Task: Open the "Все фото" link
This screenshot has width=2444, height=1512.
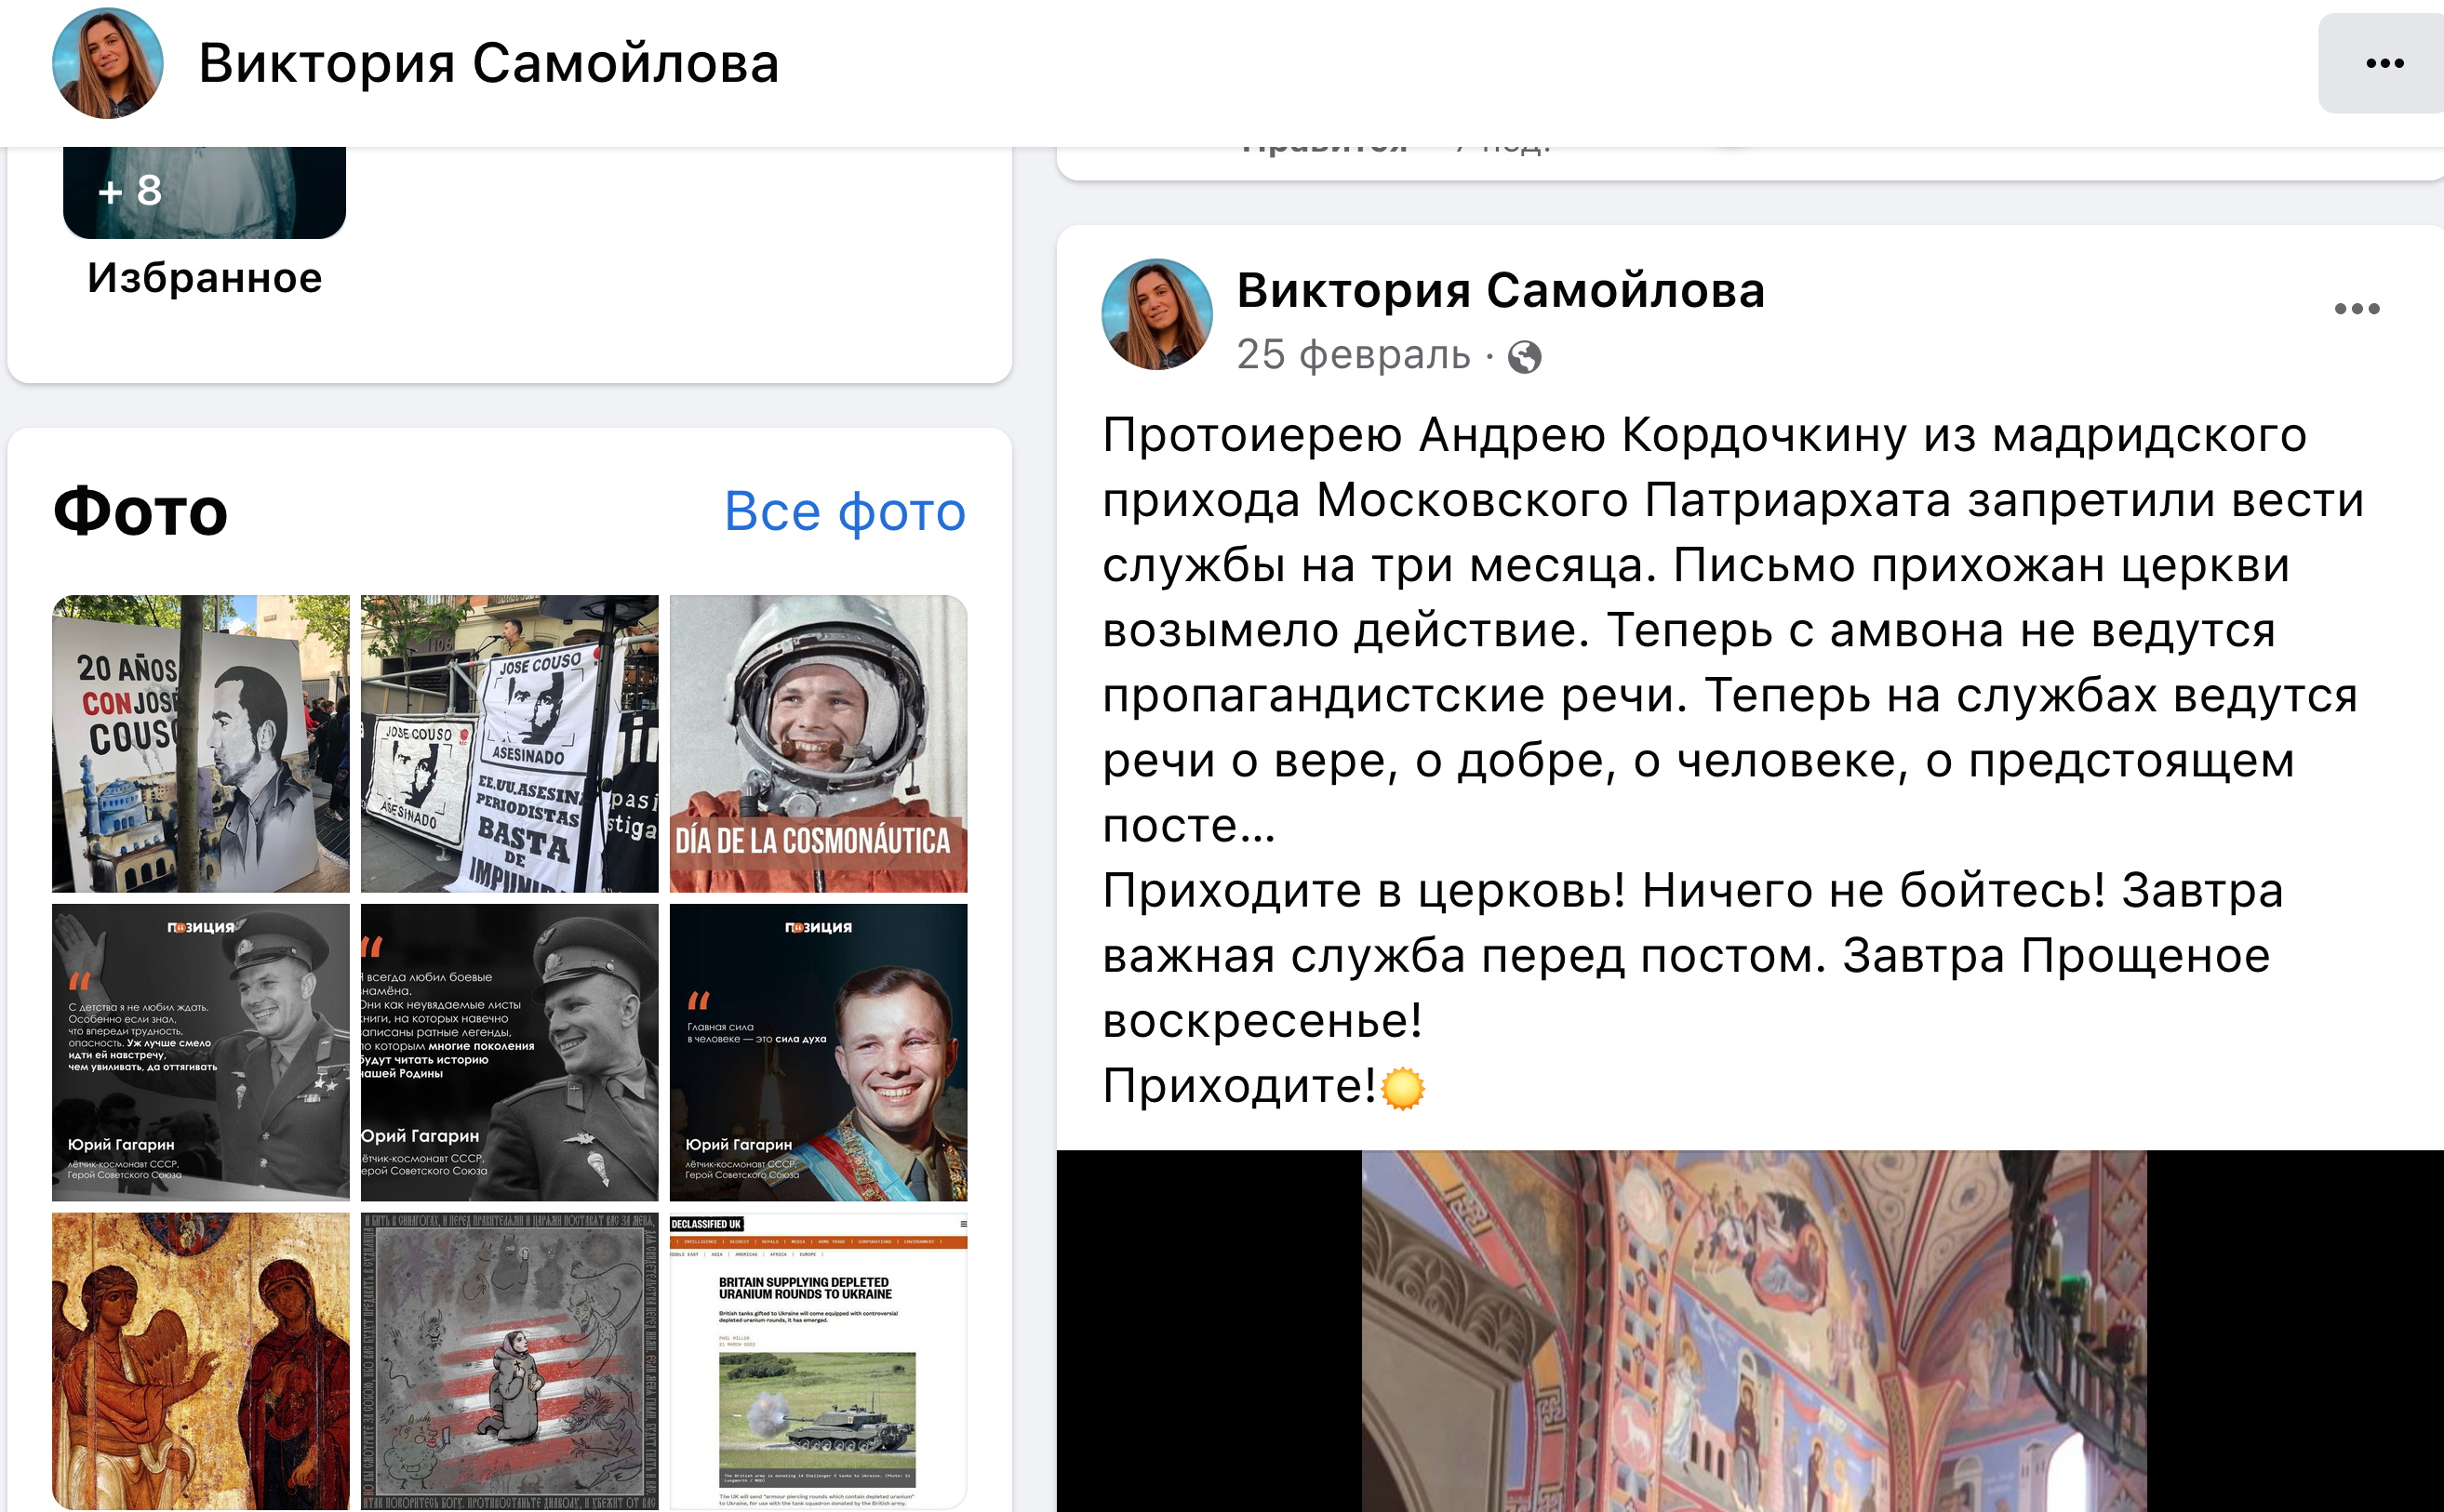Action: (x=845, y=512)
